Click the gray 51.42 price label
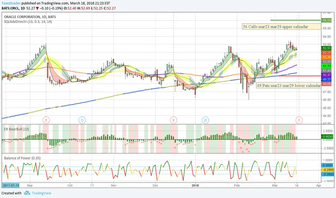Viewport: 336px width, 198px height. [x=327, y=71]
